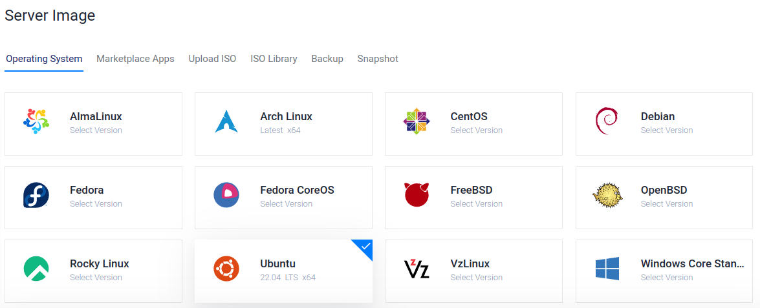Click the Windows logo icon

607,269
